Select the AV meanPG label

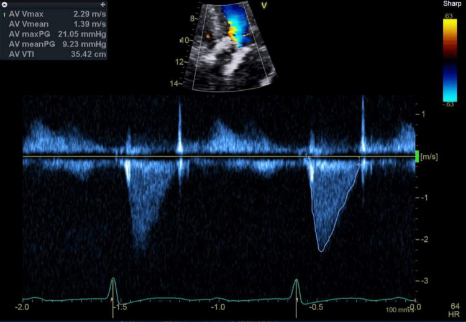pyautogui.click(x=32, y=44)
